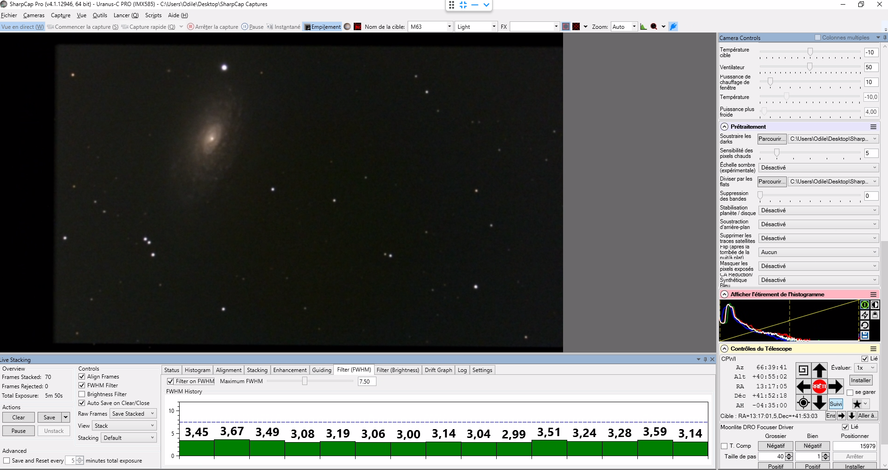Viewport: 888px width, 470px height.
Task: Open the histogram stretch panel hamburger menu
Action: point(873,294)
